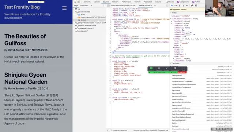The image size is (234, 132).
Task: Open the blog's hamburger menu
Action: tap(64, 8)
